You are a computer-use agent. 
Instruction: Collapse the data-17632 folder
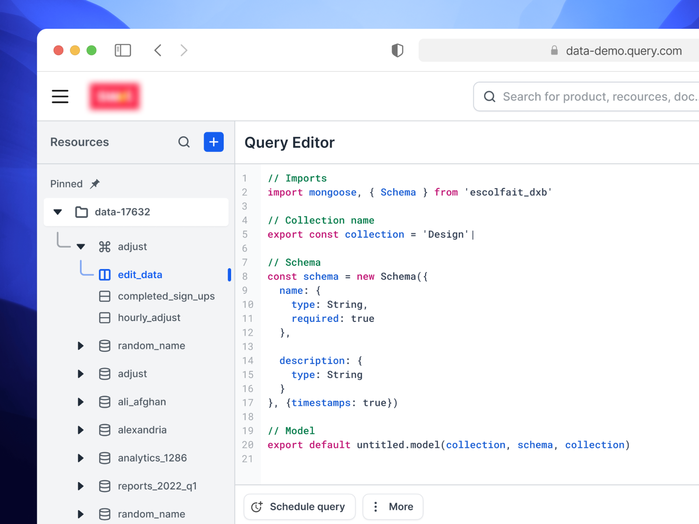coord(58,212)
